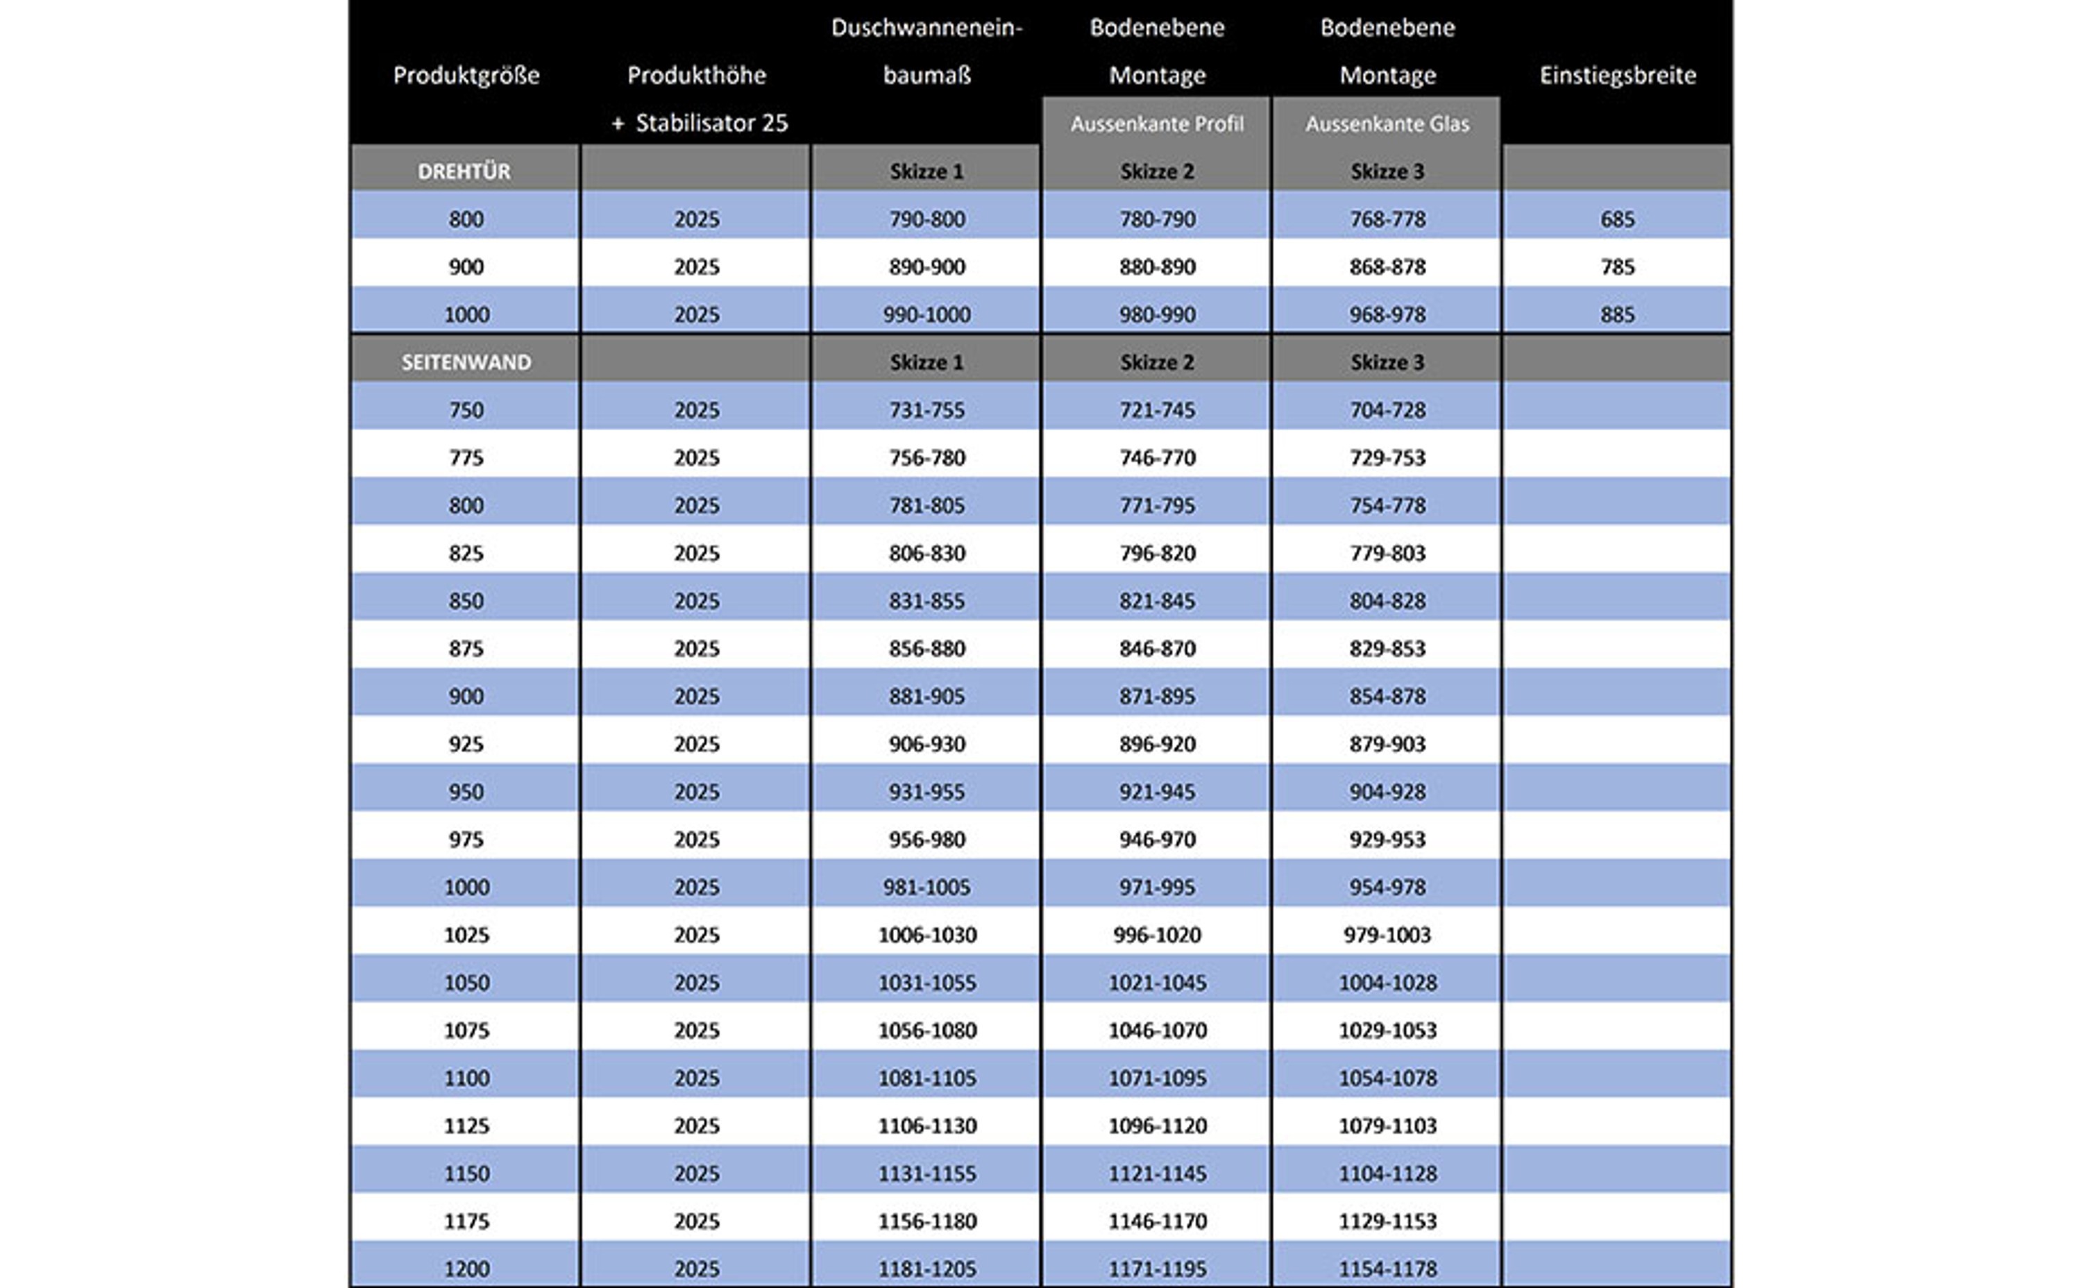2082x1288 pixels.
Task: Select cell with range 756-780
Action: [x=927, y=457]
